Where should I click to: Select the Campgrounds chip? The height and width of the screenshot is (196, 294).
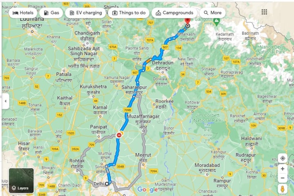(174, 13)
